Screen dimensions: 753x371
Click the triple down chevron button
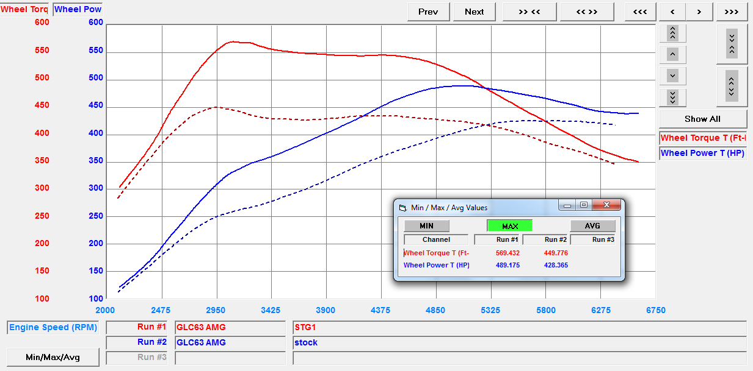(x=672, y=97)
